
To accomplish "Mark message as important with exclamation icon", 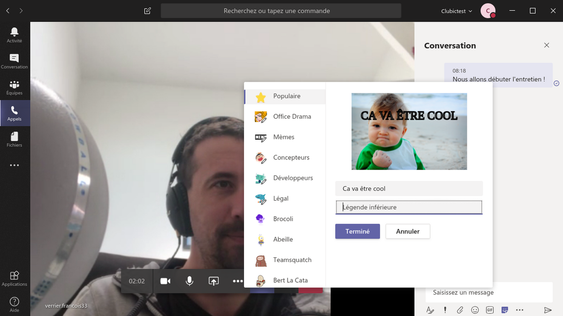I will point(445,310).
